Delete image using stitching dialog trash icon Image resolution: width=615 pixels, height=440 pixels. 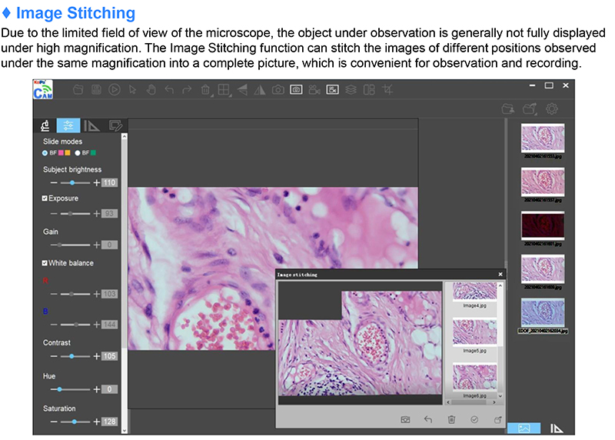point(451,419)
